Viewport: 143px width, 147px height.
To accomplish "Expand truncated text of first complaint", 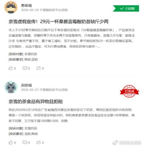I will (99, 47).
